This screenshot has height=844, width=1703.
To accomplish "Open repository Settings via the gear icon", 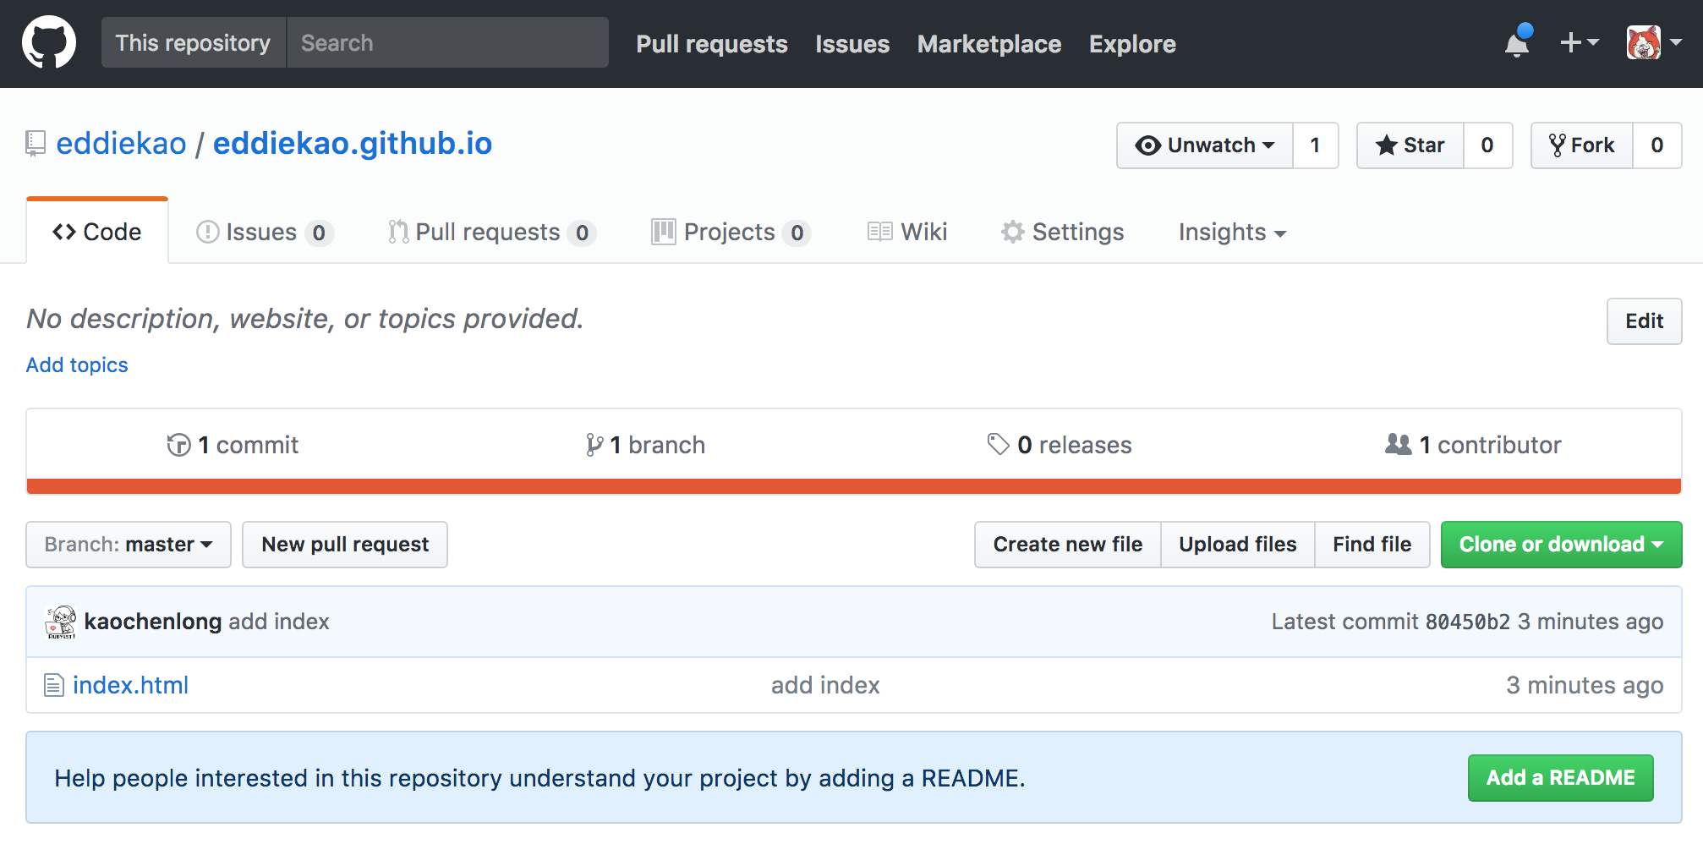I will point(1013,232).
